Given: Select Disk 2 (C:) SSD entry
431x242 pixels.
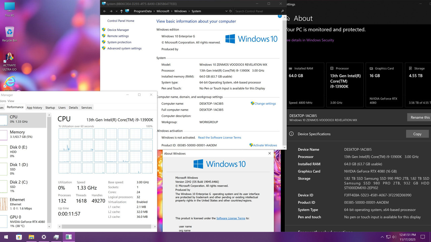Looking at the screenshot, I should click(23, 187).
